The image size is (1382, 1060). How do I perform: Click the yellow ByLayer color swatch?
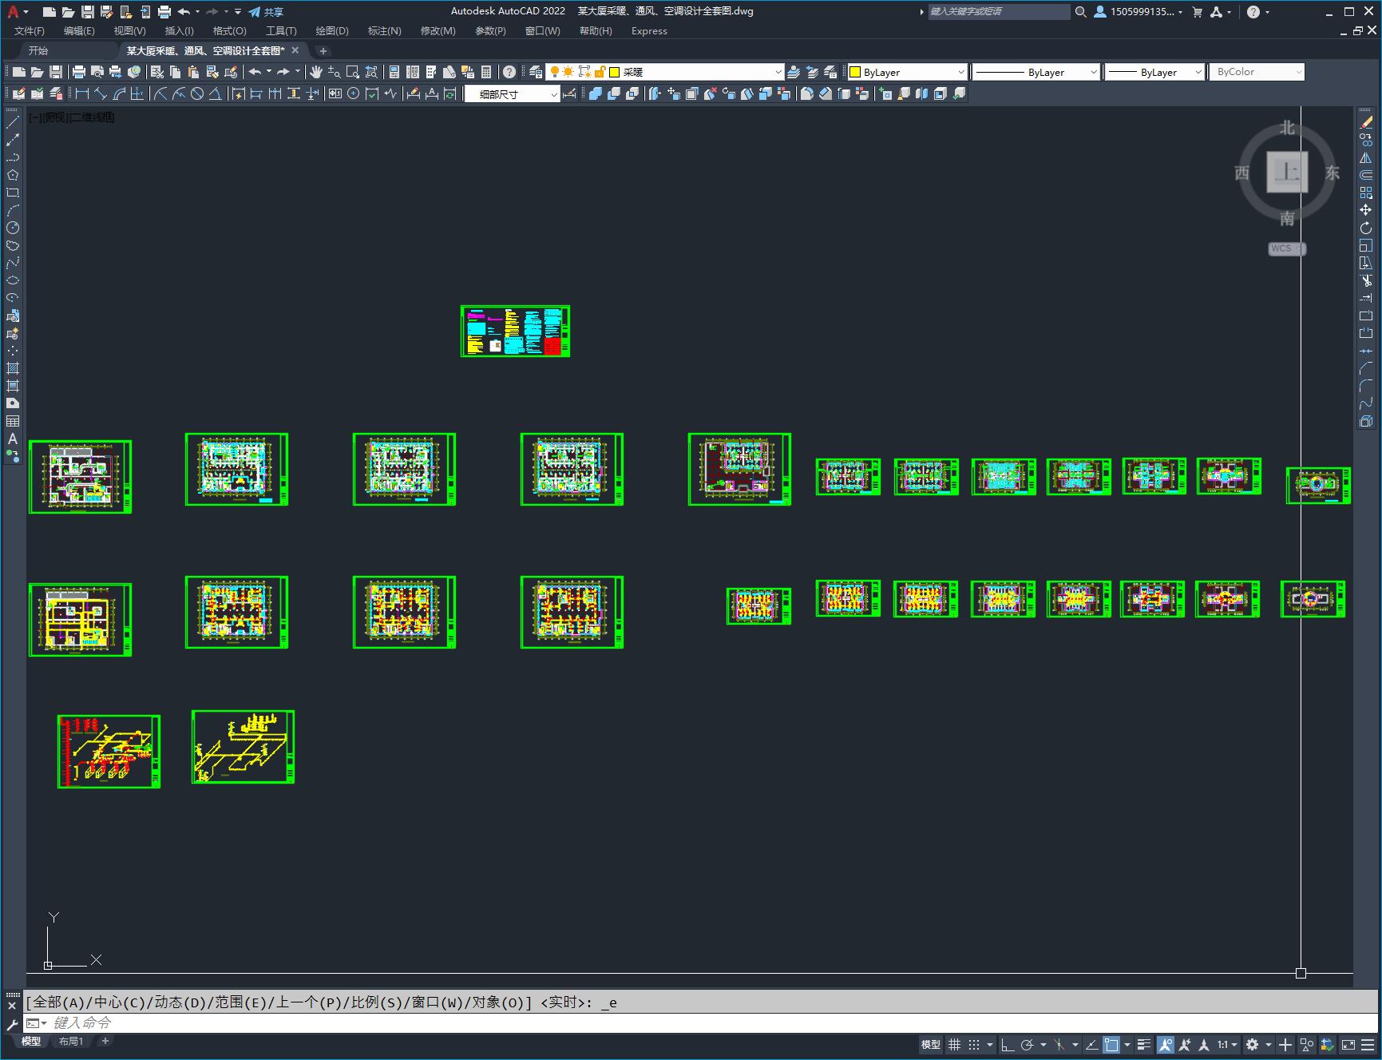(x=854, y=72)
